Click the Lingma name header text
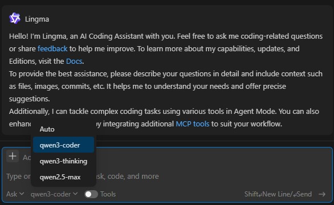The height and width of the screenshot is (205, 334). point(37,19)
